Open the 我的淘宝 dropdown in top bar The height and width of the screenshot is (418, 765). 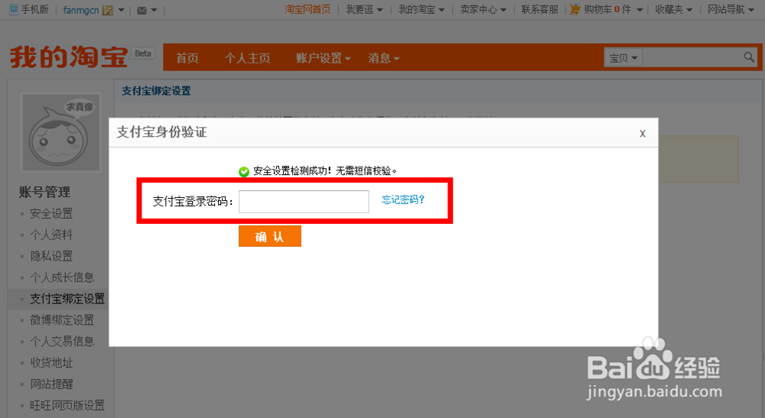click(422, 9)
